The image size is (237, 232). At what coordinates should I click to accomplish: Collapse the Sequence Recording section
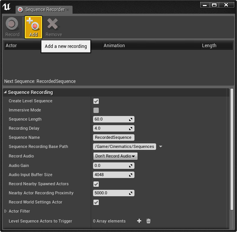[x=5, y=92]
